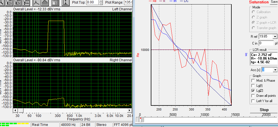Viewport: 278px width, 127px height.
Task: Click the Cx= 2.752 nF result
Action: (x=261, y=55)
